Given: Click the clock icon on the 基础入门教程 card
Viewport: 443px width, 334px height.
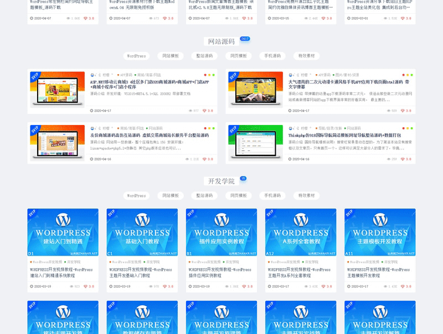Looking at the screenshot, I should [x=111, y=286].
